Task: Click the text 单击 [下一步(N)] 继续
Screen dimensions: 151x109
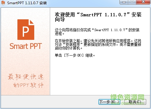Action: (75, 55)
